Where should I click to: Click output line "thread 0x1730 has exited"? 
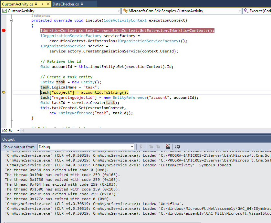[62, 180]
